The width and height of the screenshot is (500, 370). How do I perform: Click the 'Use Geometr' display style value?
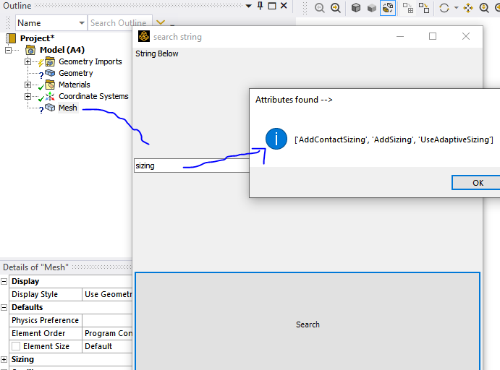click(x=108, y=294)
